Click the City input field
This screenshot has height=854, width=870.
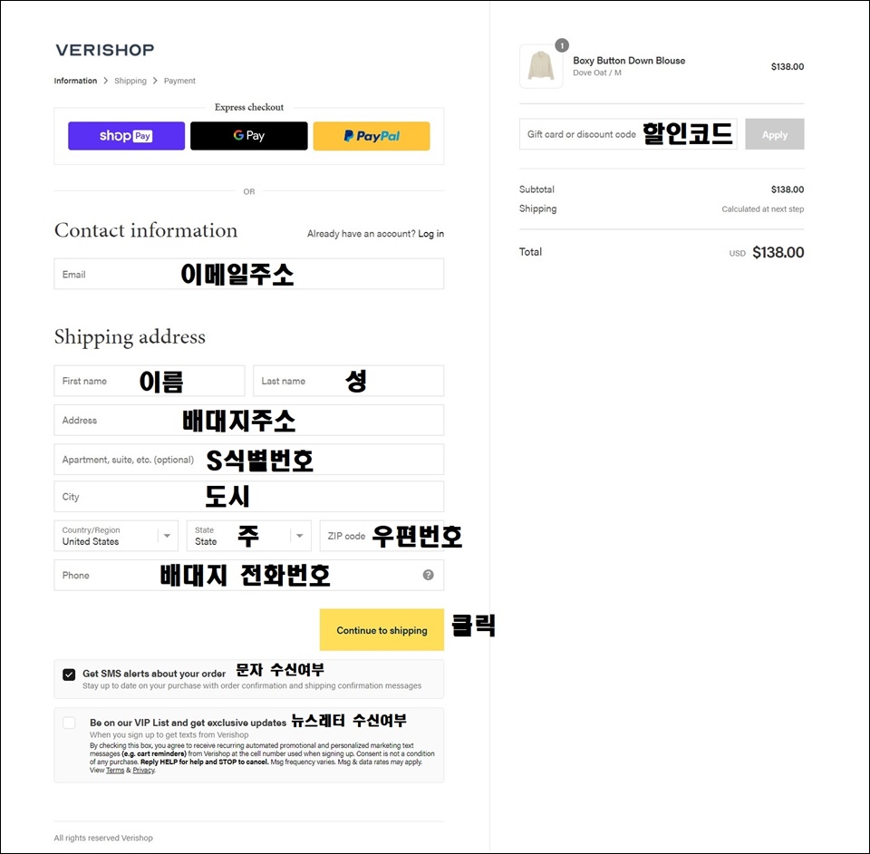tap(248, 496)
